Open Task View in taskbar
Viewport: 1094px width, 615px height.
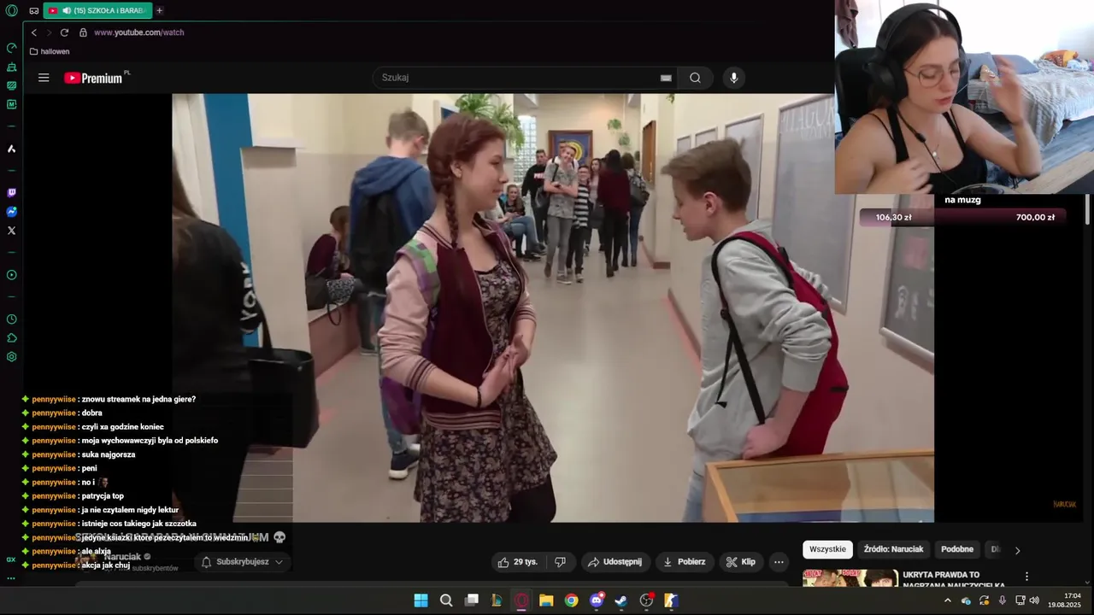coord(471,600)
